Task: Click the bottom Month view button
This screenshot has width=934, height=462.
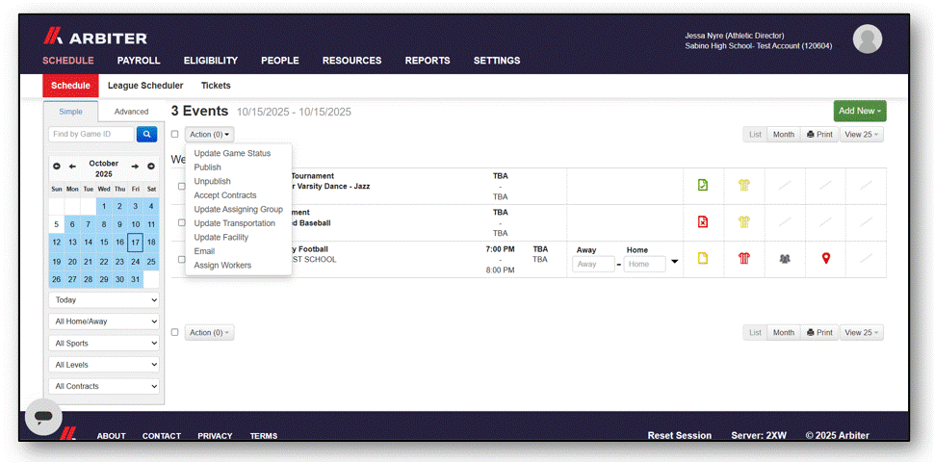Action: (783, 333)
